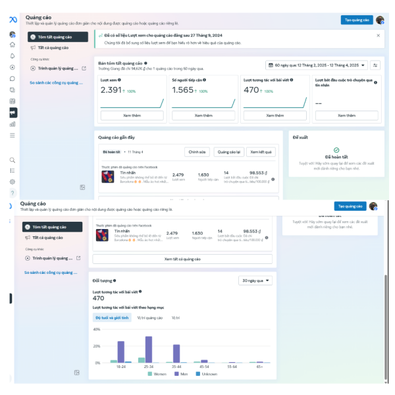Click the help question mark icon

(13, 193)
